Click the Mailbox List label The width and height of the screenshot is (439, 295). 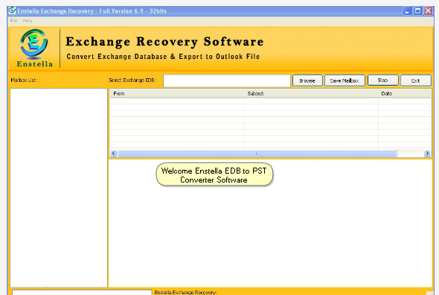pos(25,80)
